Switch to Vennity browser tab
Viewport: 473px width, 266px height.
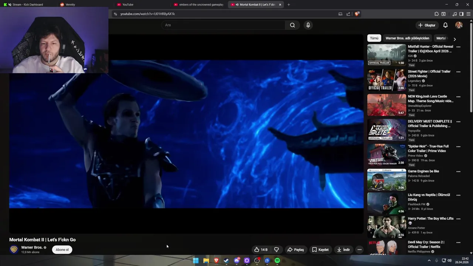click(70, 4)
